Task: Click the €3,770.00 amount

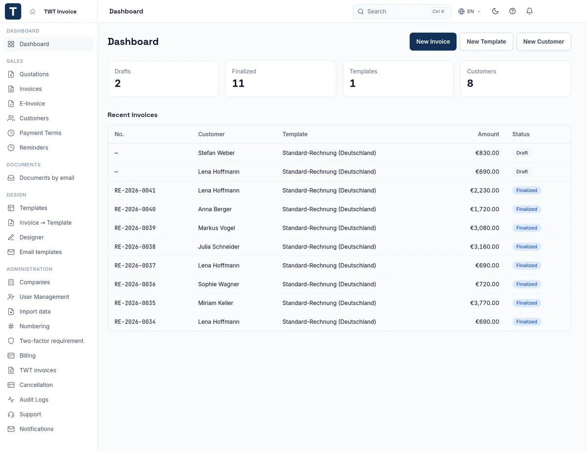Action: pyautogui.click(x=485, y=303)
